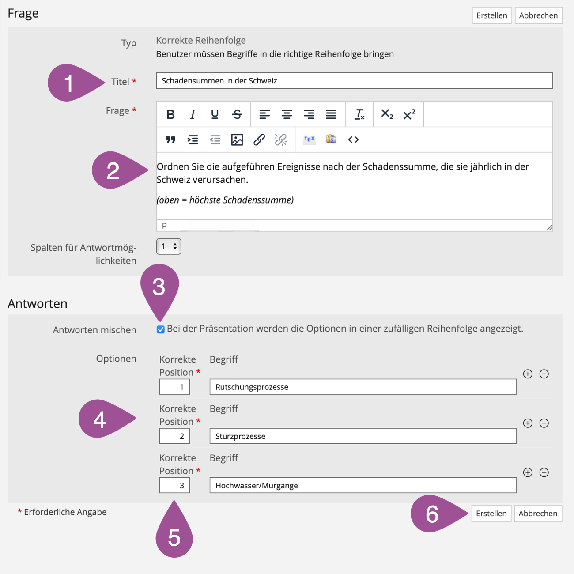Viewport: 574px width, 574px height.
Task: Apply italic formatting
Action: 193,115
